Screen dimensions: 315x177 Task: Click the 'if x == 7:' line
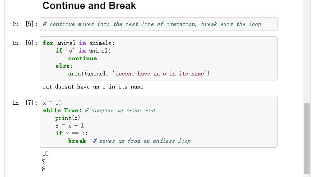pyautogui.click(x=71, y=133)
